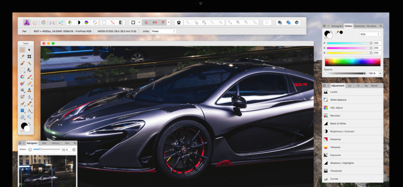
Task: Click the zoom percentage field showing 62 %
Action: [x=66, y=150]
